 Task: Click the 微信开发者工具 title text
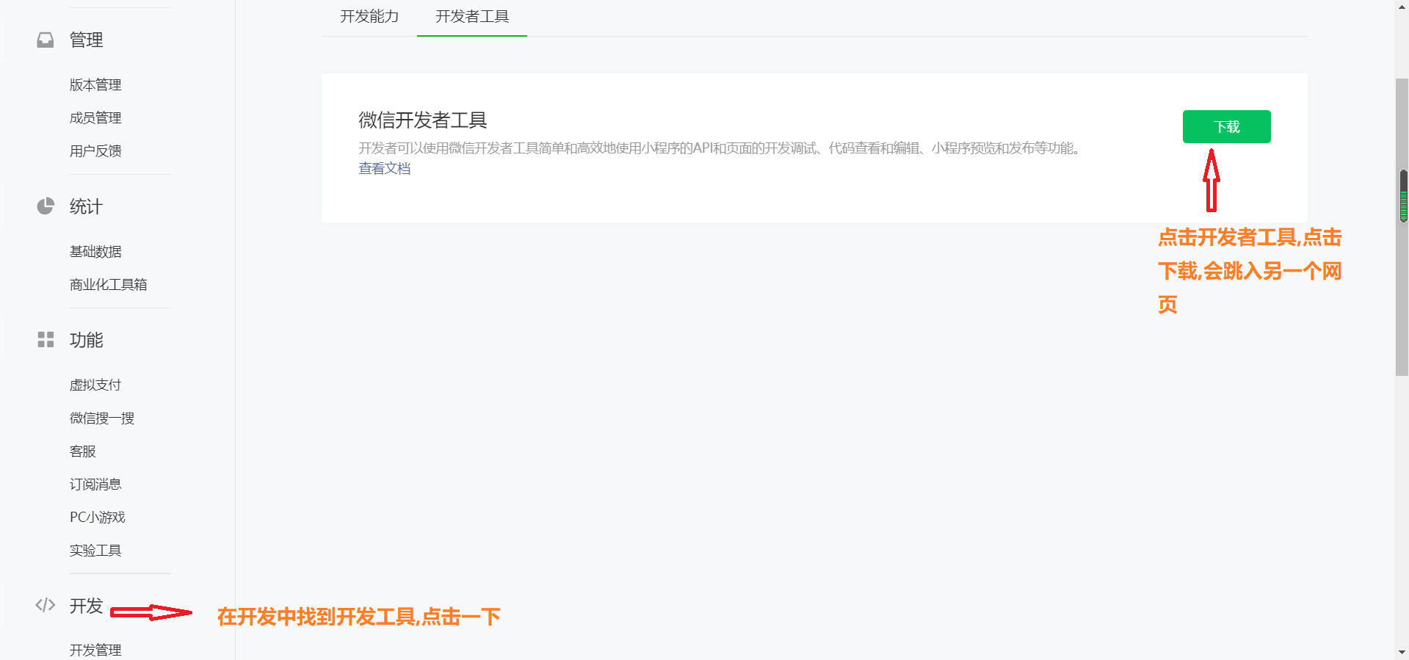(x=423, y=120)
